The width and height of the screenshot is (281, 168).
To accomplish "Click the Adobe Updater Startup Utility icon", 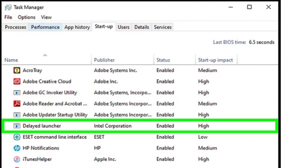I will [x=17, y=115].
